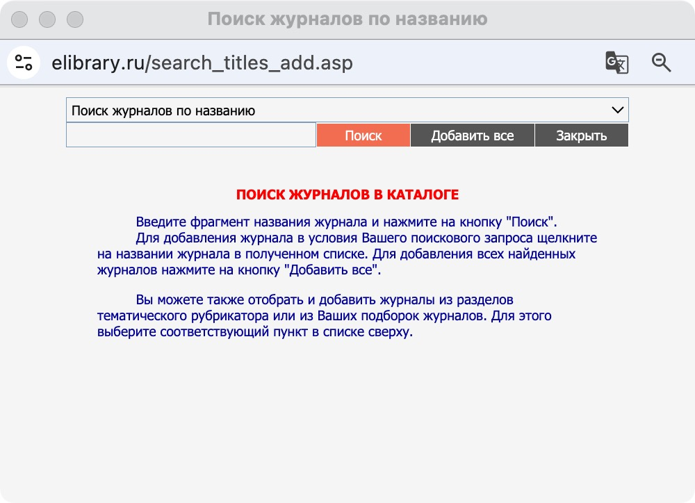Click the first instruction paragraph text
The height and width of the screenshot is (503, 695).
coord(347,244)
